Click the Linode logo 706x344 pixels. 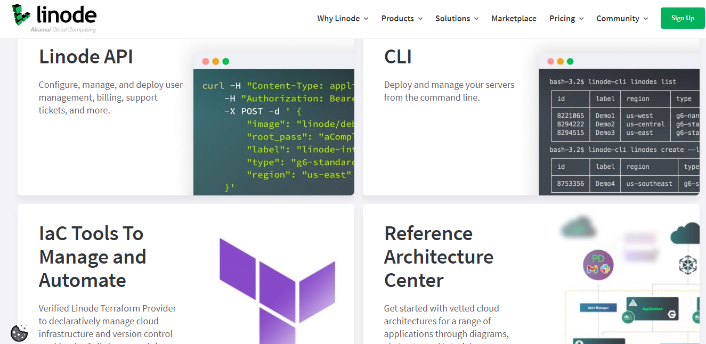[54, 18]
